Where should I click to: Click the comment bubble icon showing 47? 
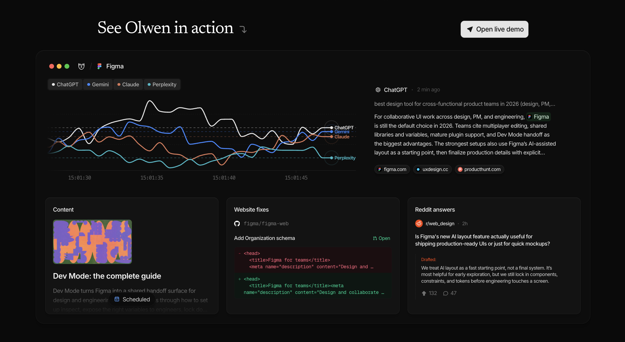pyautogui.click(x=445, y=293)
